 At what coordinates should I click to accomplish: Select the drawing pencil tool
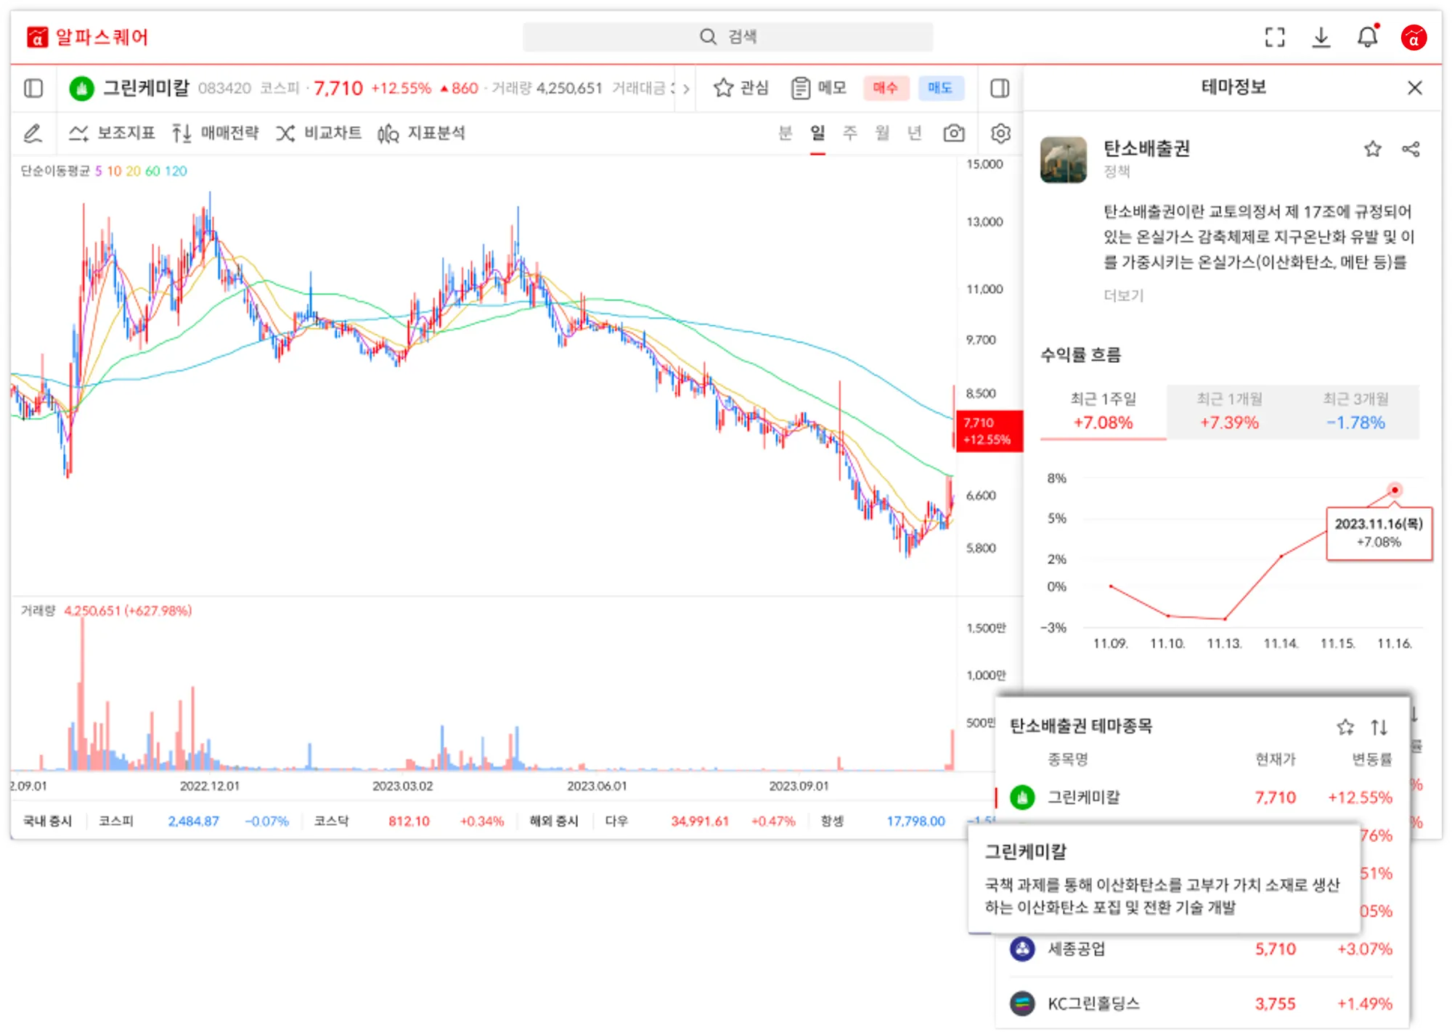point(33,134)
